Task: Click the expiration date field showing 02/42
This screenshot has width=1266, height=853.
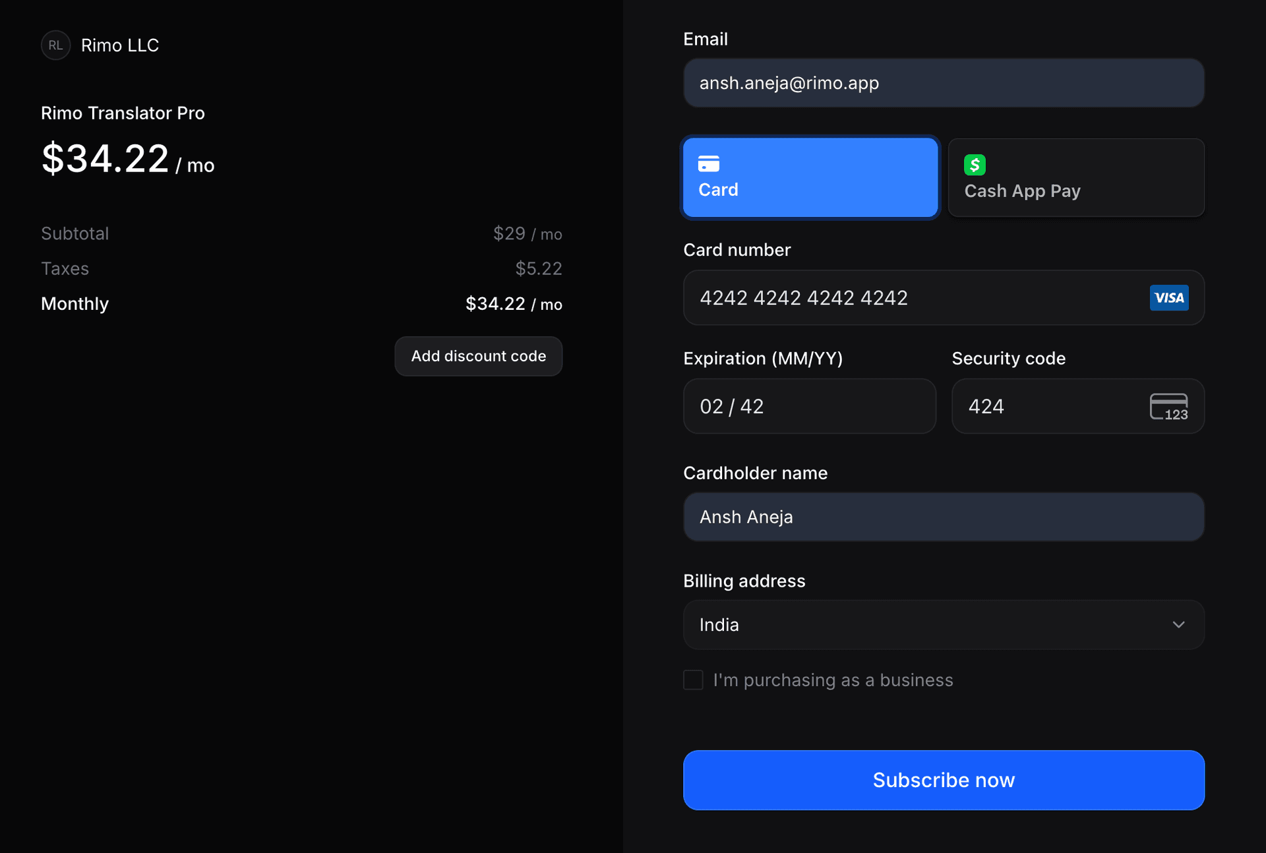Action: (810, 406)
